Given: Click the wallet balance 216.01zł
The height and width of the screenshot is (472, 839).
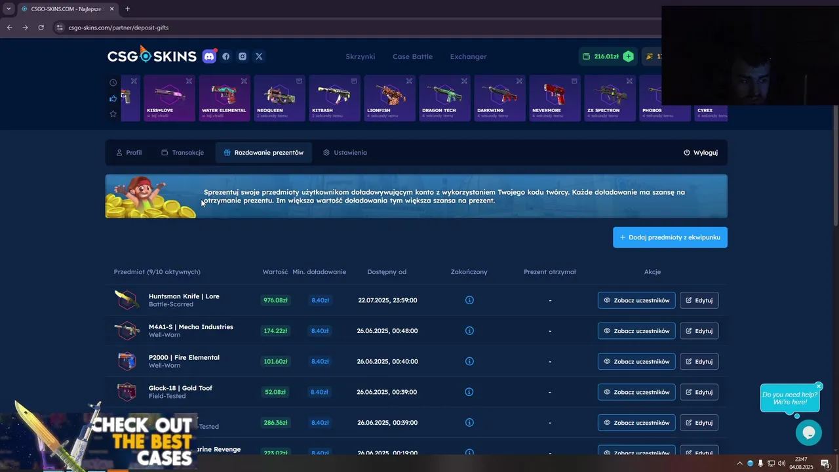Looking at the screenshot, I should click(606, 56).
